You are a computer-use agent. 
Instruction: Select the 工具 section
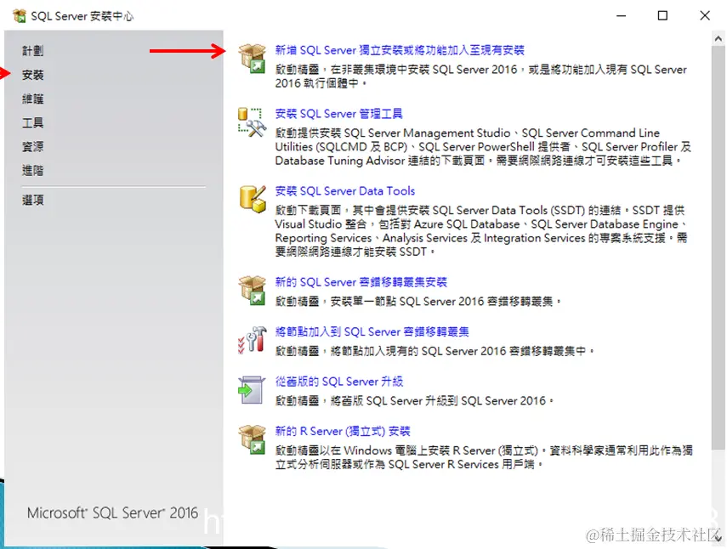coord(32,122)
